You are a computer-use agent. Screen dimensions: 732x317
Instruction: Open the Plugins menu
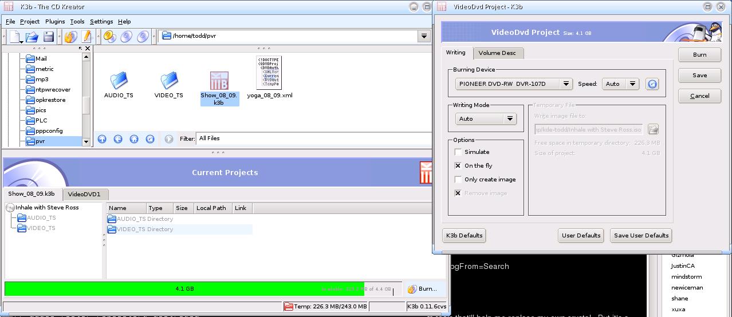[56, 22]
